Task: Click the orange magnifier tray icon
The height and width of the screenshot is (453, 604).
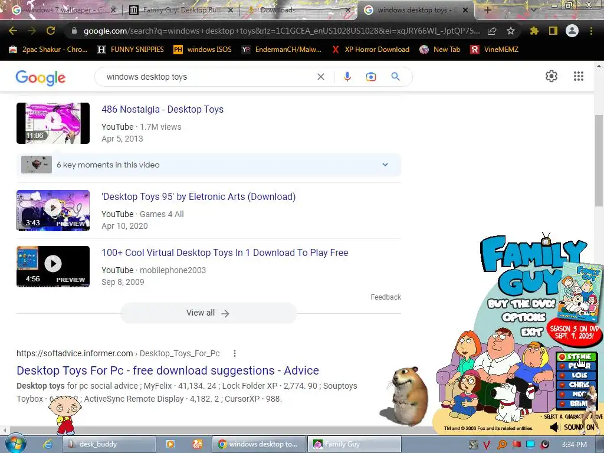Action: 502,445
